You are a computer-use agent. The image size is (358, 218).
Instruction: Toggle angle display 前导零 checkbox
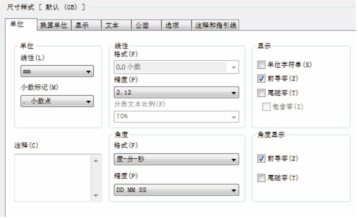click(261, 158)
